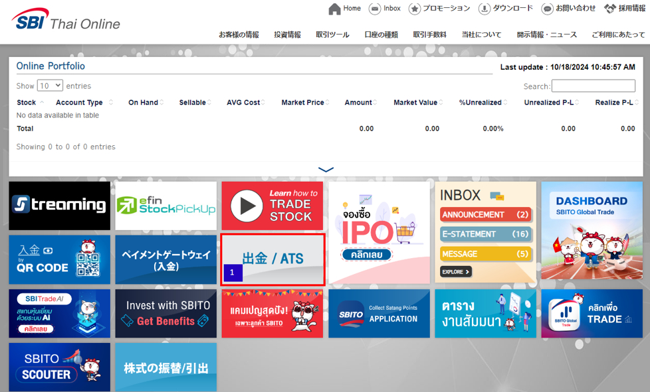Click the EXPLORE button in INBOX
This screenshot has width=650, height=392.
pos(455,272)
